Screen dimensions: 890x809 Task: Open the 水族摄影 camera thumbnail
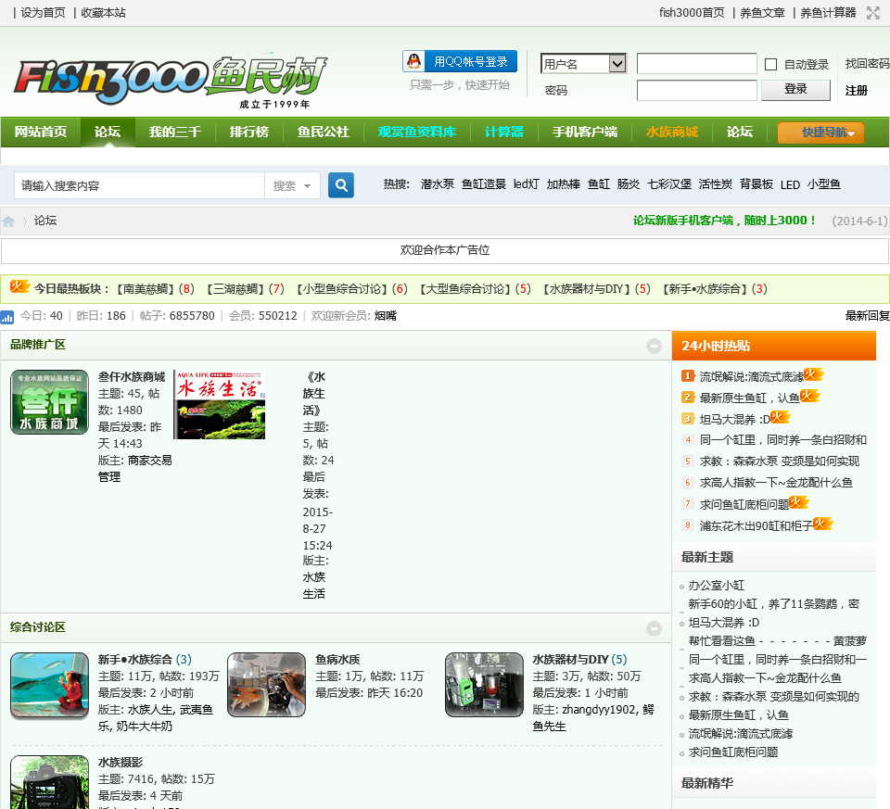point(49,782)
